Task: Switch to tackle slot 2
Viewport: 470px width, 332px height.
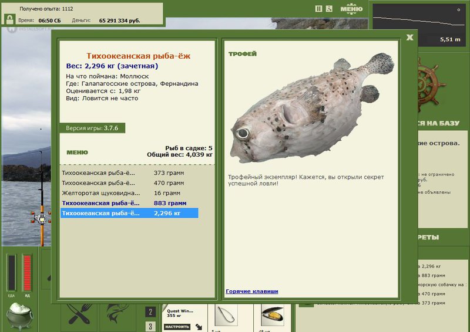Action: [150, 312]
